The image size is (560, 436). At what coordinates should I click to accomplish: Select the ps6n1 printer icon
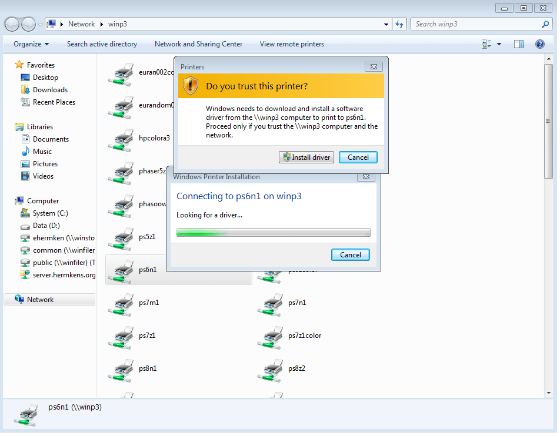tap(121, 271)
